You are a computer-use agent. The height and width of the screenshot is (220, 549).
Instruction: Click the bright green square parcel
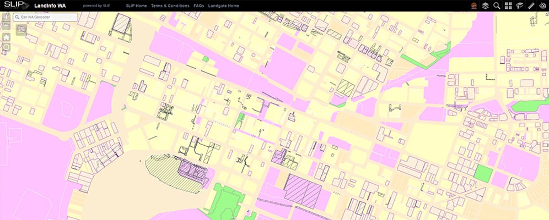coord(483,173)
